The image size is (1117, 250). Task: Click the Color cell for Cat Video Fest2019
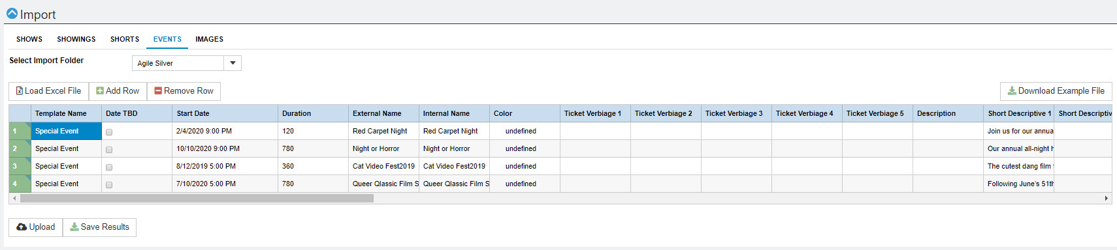point(525,166)
